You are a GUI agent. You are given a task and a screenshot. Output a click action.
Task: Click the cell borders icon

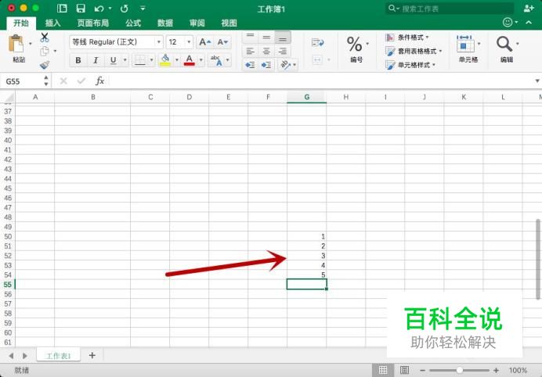140,60
